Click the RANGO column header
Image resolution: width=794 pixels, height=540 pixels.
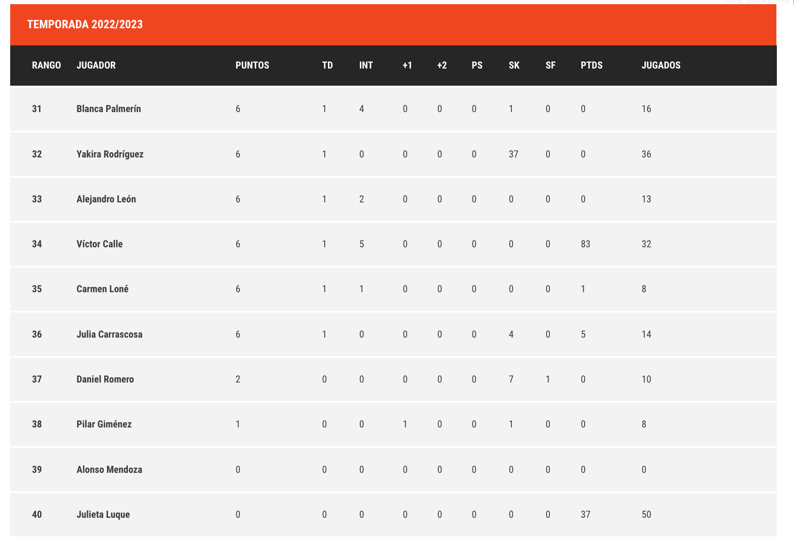click(46, 65)
